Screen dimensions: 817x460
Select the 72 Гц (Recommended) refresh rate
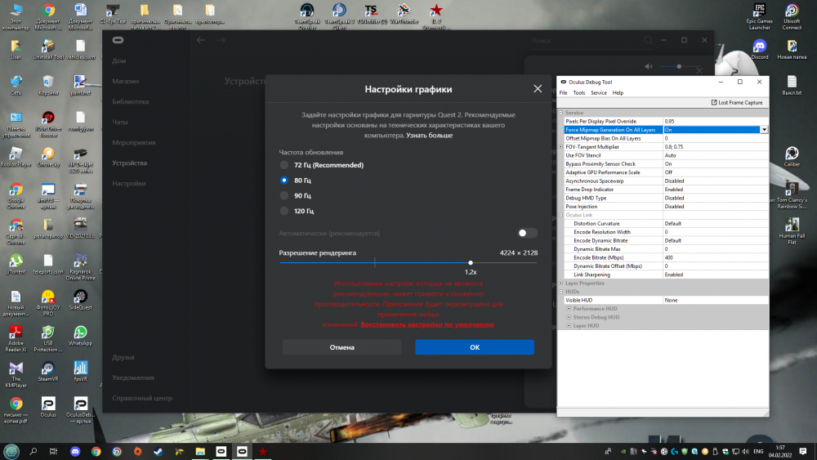[284, 165]
